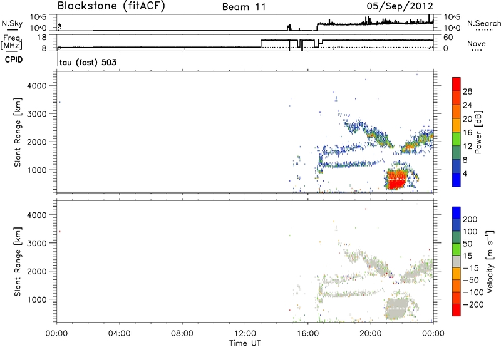Click the 'Slant Range [km]' label of velocity panel

click(x=18, y=261)
